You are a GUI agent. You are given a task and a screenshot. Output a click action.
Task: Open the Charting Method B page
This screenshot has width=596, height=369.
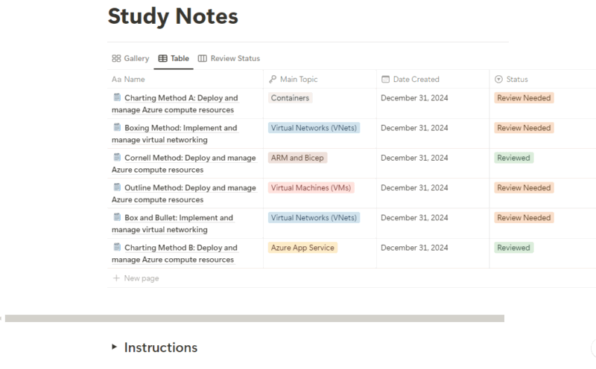coord(175,254)
